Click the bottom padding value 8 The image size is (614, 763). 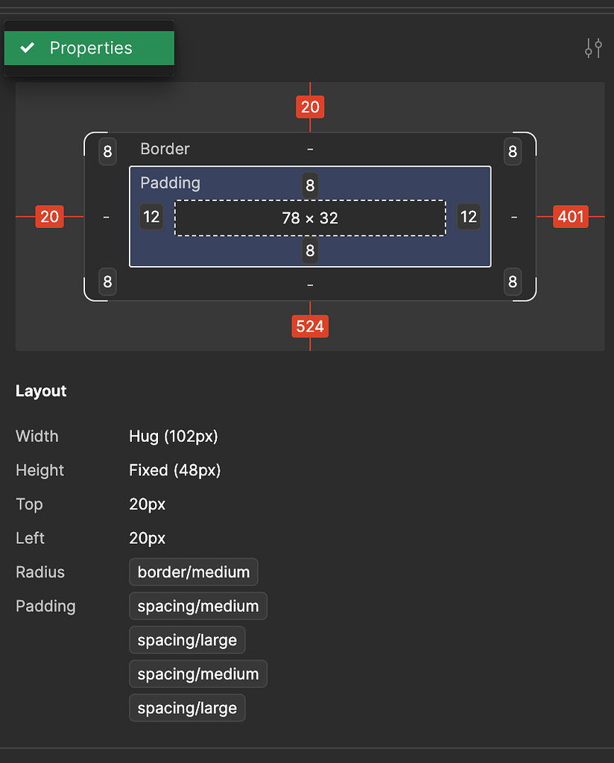[x=310, y=251]
